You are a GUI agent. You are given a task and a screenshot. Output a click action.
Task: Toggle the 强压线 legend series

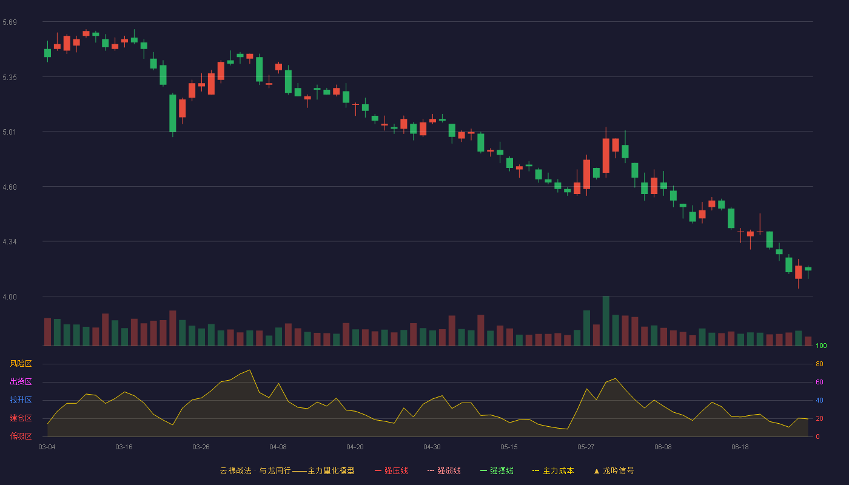point(391,470)
